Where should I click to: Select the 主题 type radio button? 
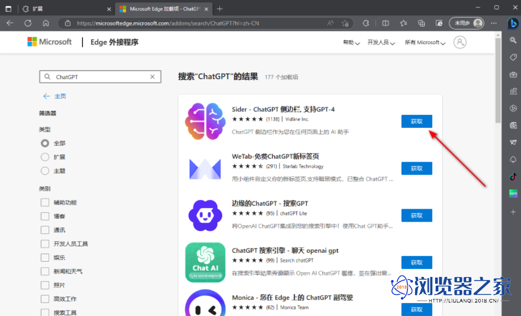(45, 171)
